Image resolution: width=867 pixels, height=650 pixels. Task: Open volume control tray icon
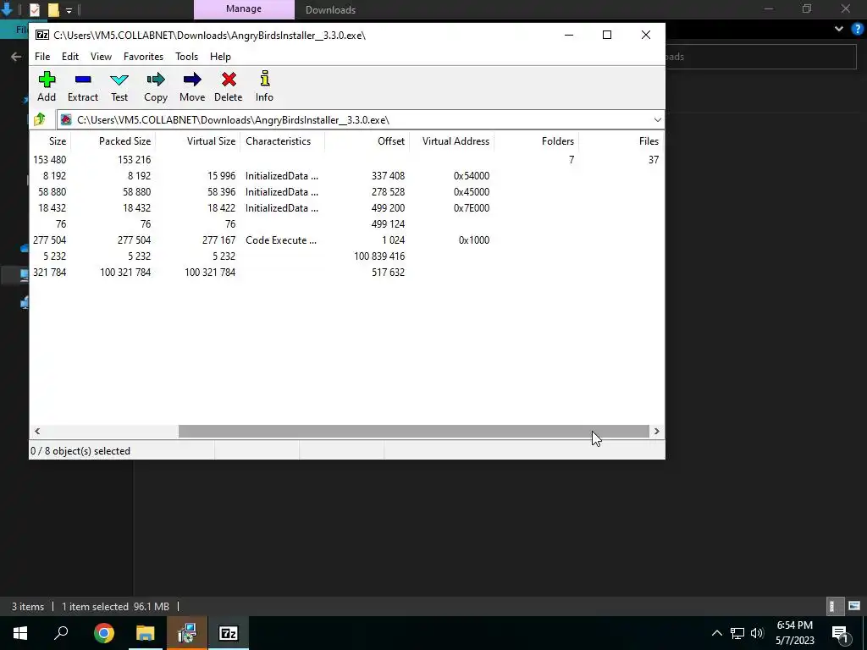[757, 633]
